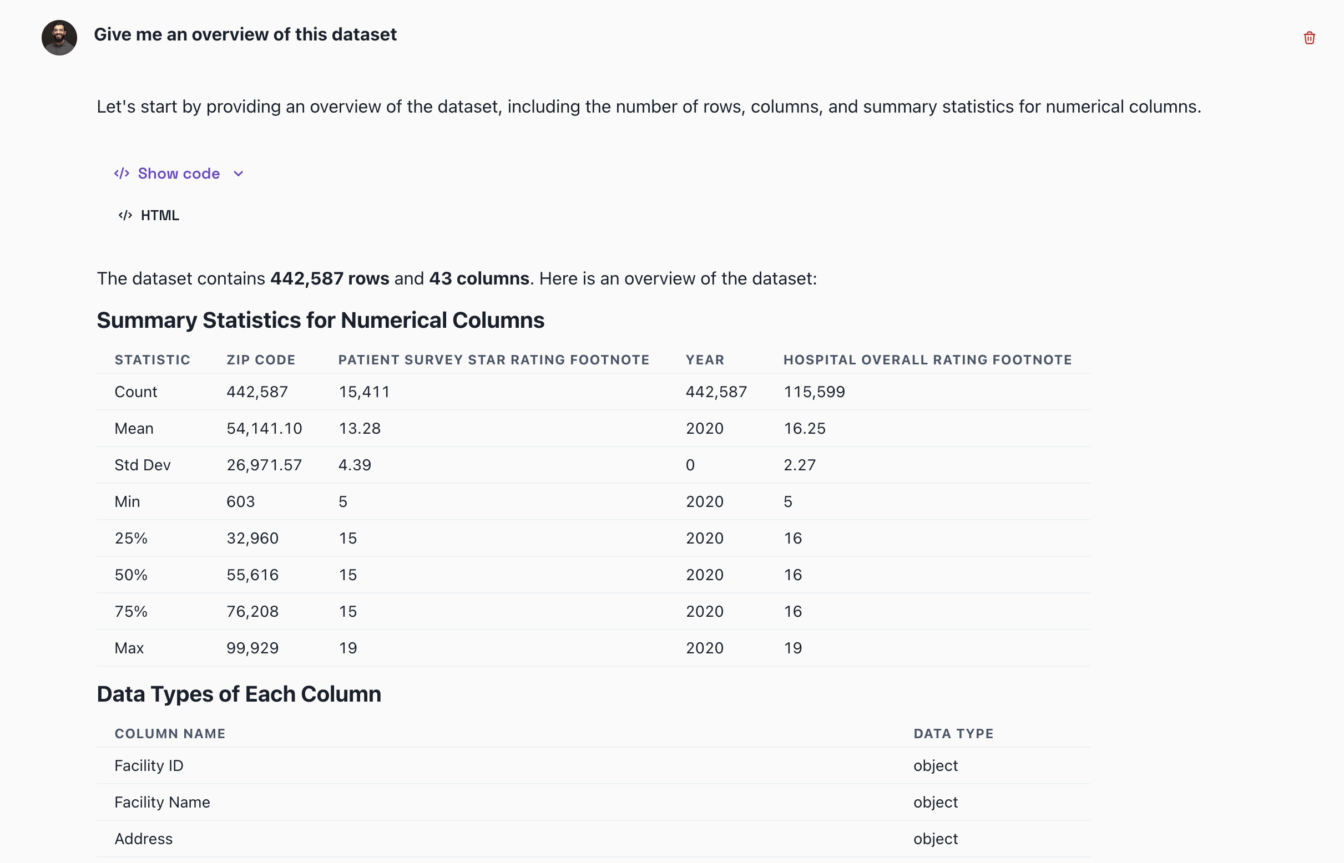Click the Zip Code column header

coord(261,360)
